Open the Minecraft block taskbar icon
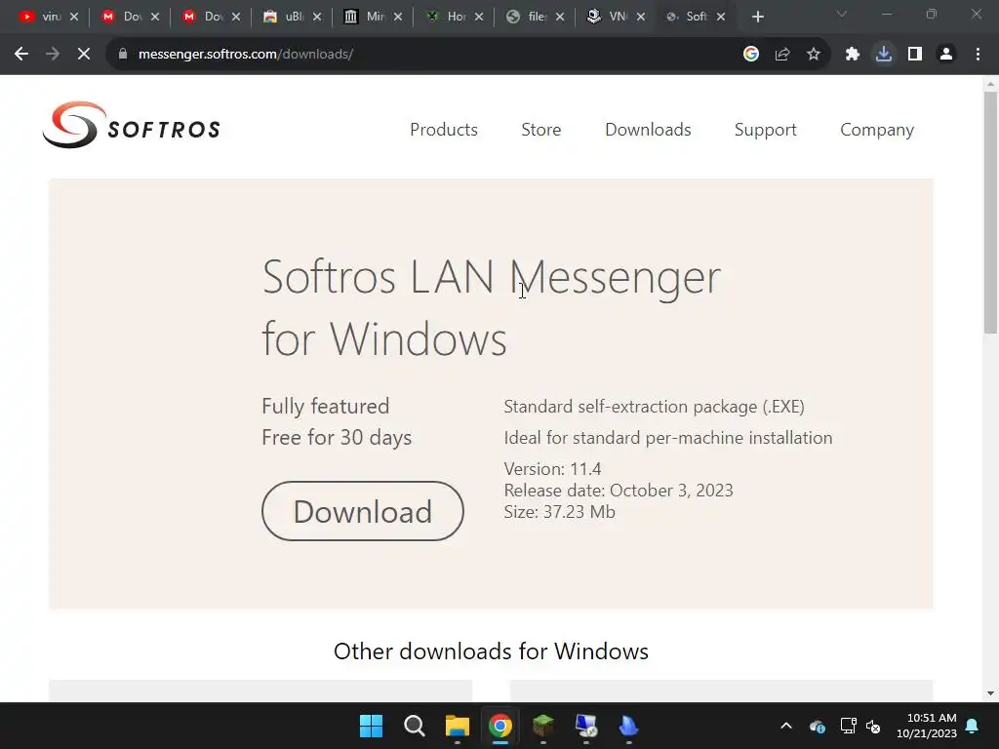Image resolution: width=999 pixels, height=749 pixels. (x=542, y=726)
